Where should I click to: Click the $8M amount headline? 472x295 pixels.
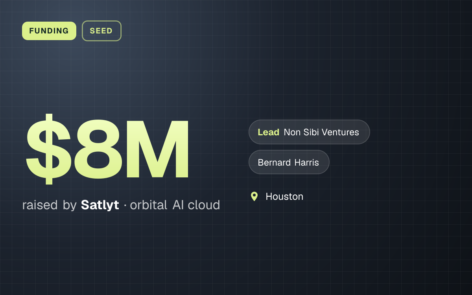coord(107,149)
